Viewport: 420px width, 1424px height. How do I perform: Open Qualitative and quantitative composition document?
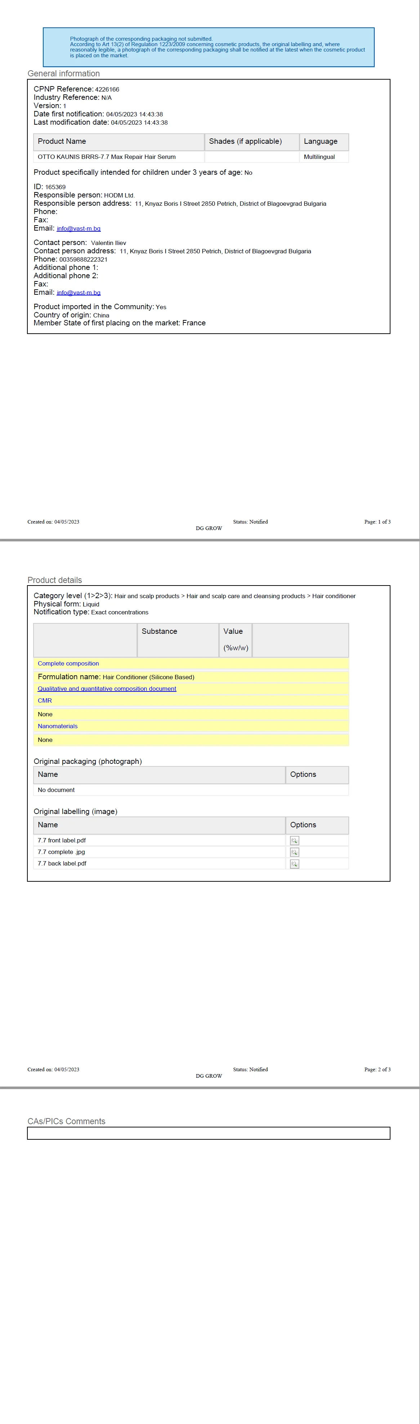point(107,689)
